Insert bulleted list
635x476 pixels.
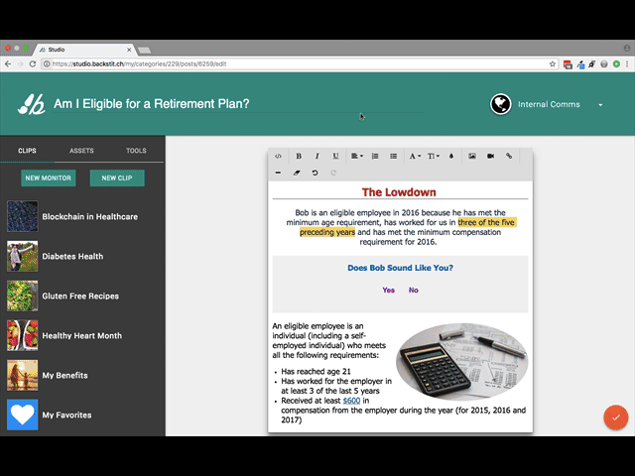[x=393, y=157]
